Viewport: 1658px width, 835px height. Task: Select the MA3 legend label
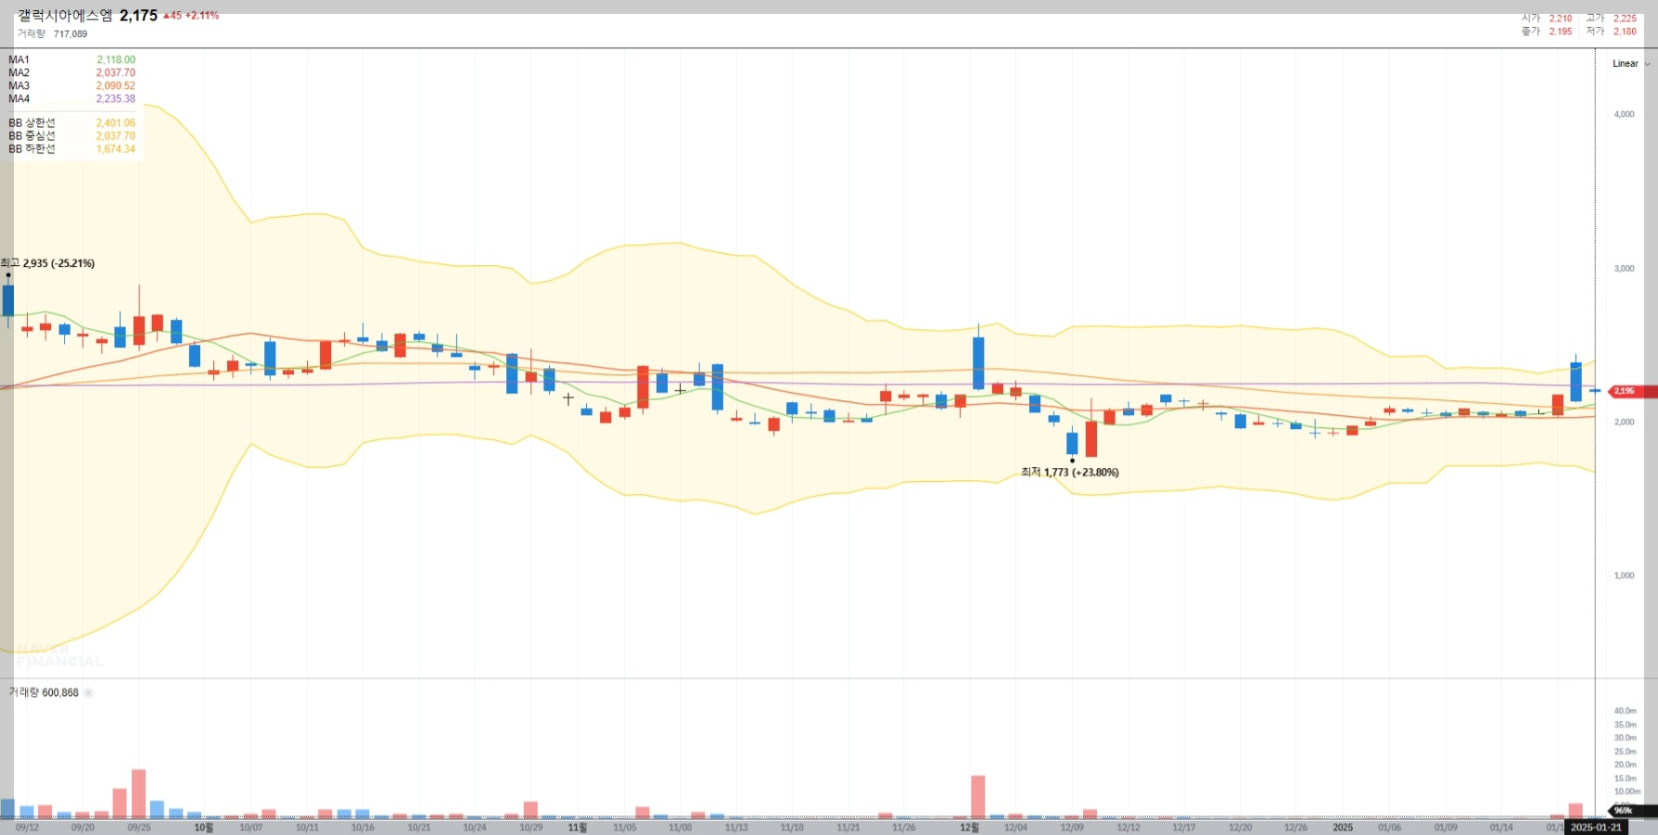click(19, 85)
